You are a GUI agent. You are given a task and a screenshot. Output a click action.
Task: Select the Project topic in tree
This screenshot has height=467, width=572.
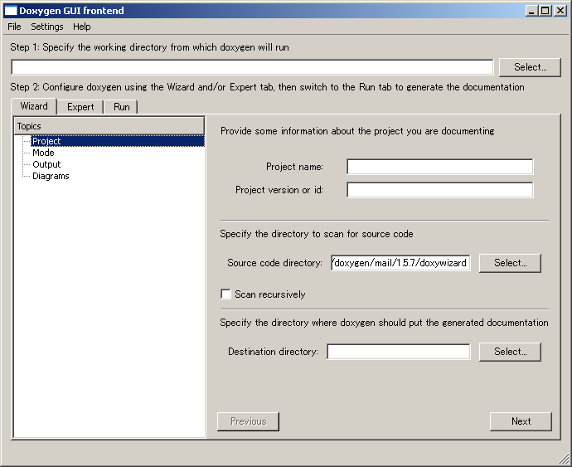pos(46,141)
